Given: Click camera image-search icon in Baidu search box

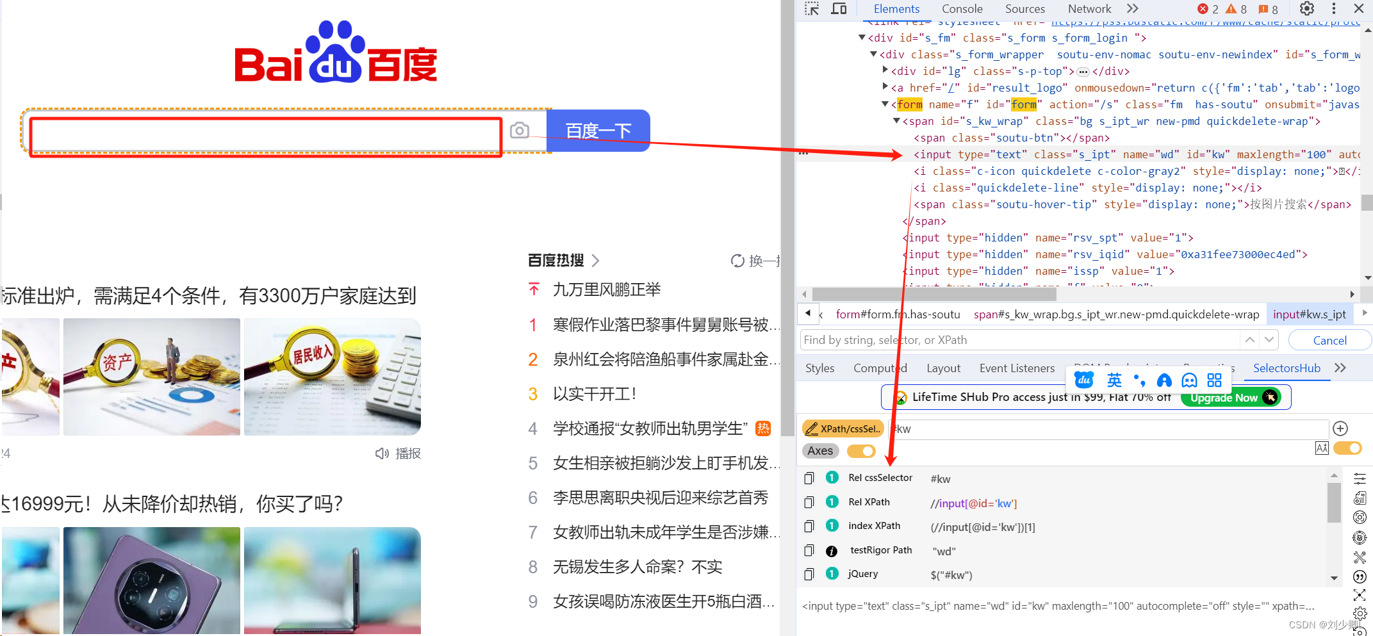Looking at the screenshot, I should click(520, 131).
